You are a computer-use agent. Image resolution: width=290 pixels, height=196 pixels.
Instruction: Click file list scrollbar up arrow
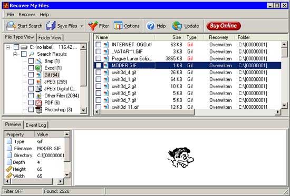click(x=284, y=45)
